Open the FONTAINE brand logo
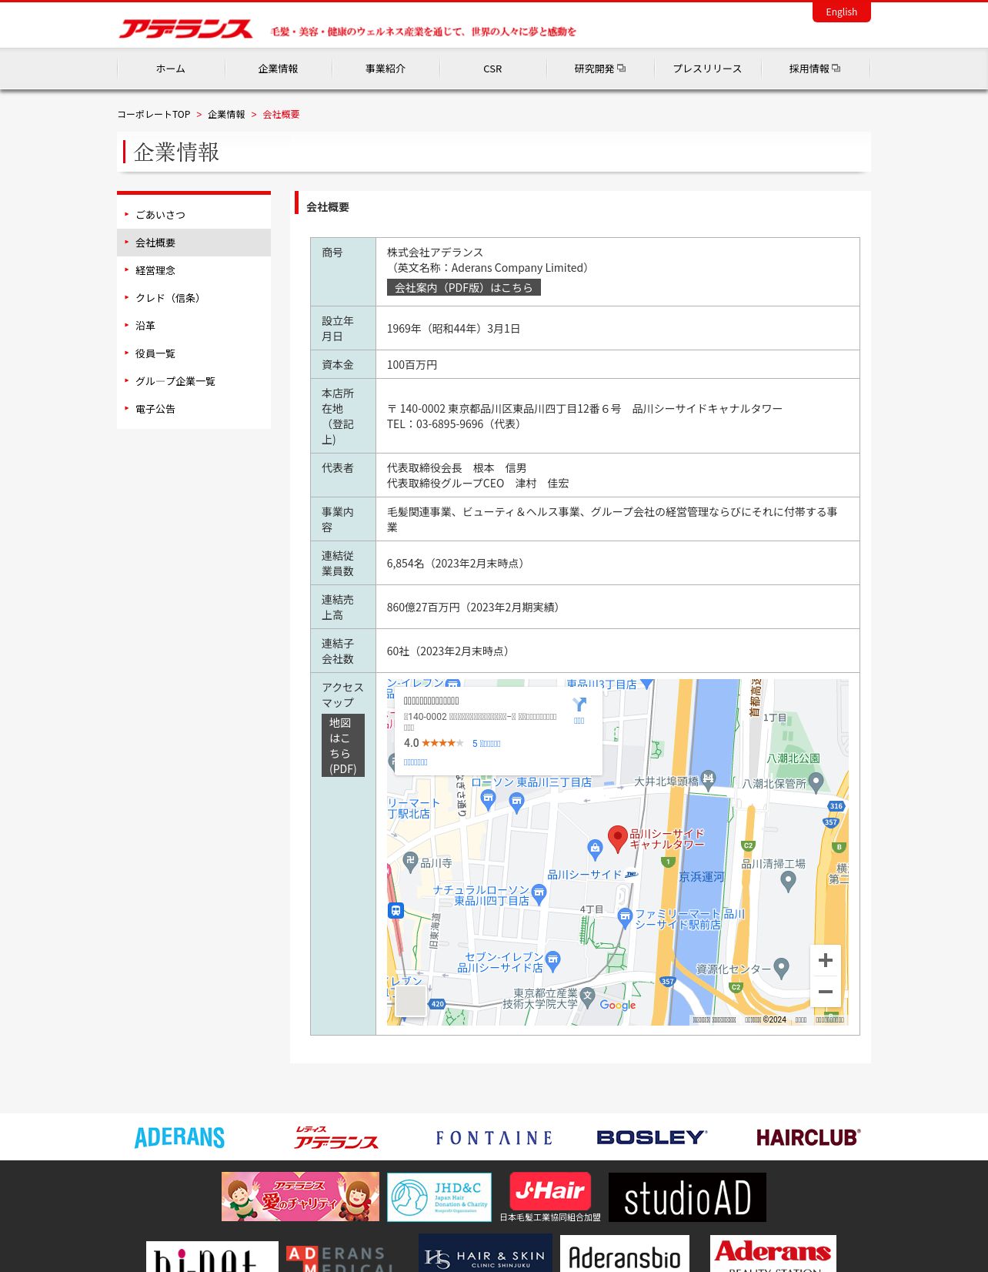 click(494, 1138)
